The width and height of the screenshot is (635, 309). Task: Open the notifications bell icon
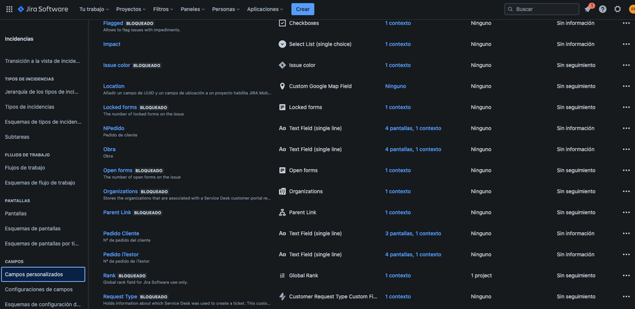click(587, 9)
